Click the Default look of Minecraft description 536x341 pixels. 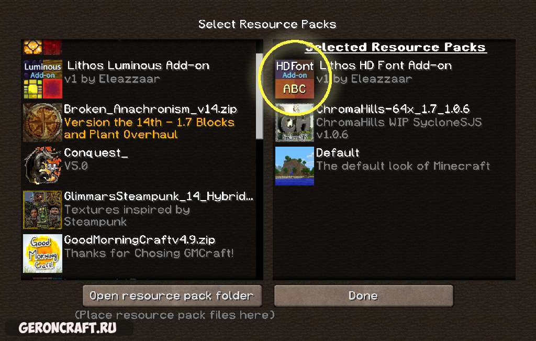point(403,166)
